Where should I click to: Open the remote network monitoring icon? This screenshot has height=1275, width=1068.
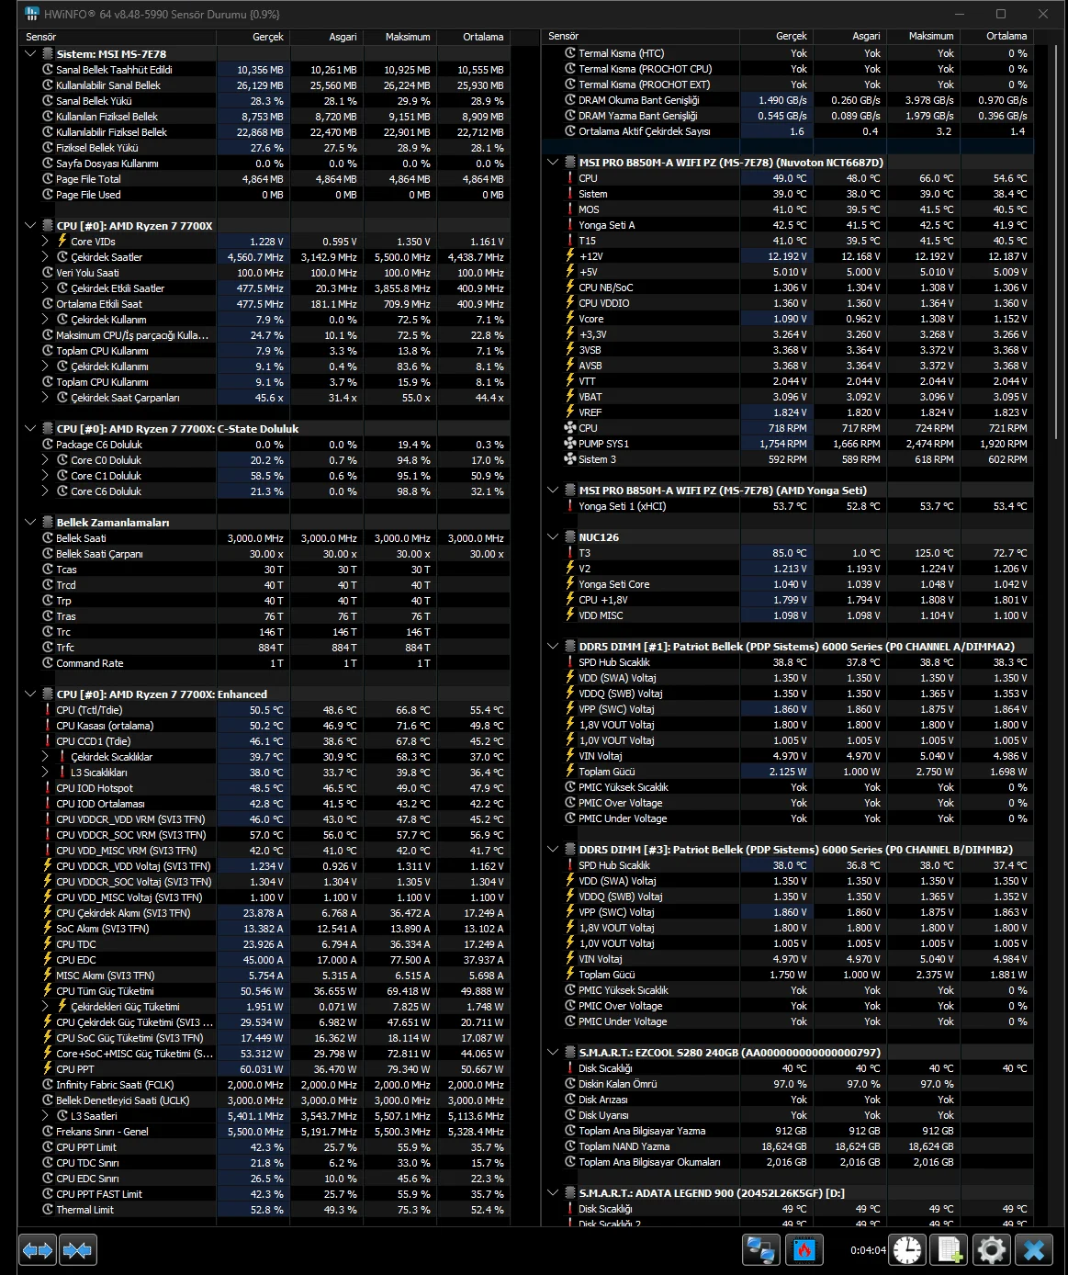(761, 1250)
